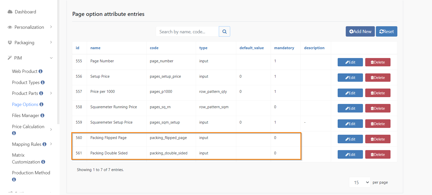
Task: Click the packing_flipped_page code cell
Action: coord(168,138)
